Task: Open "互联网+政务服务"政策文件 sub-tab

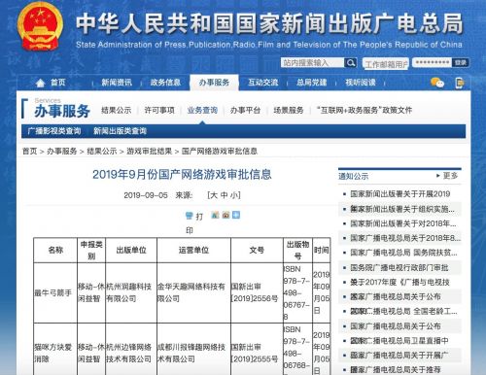Action: pyautogui.click(x=364, y=111)
